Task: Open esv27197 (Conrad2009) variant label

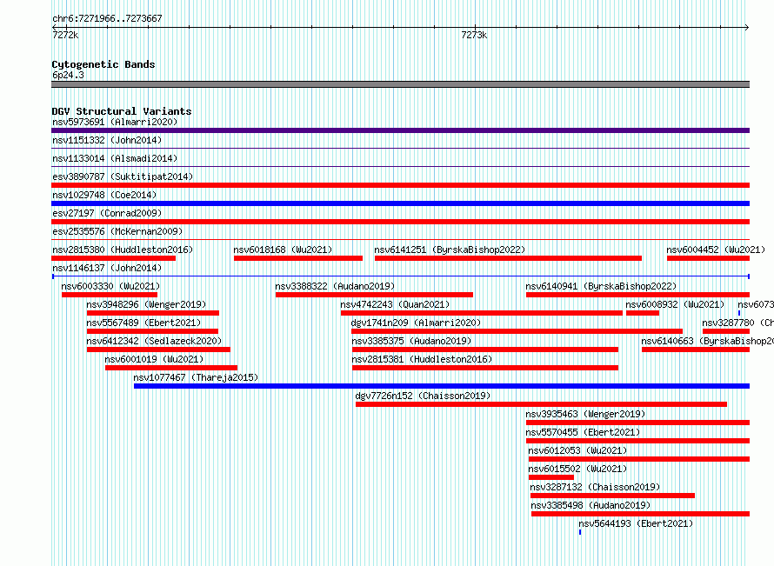Action: click(x=107, y=213)
